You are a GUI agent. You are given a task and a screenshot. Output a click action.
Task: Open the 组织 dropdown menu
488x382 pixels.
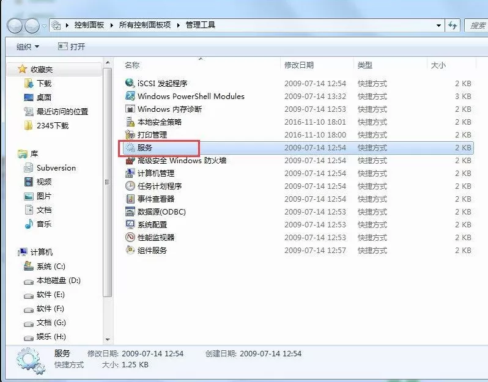28,47
